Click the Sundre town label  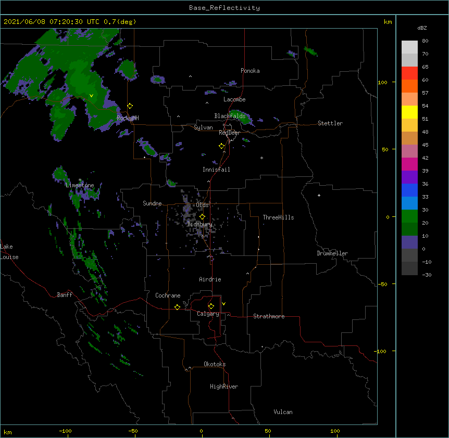(x=152, y=203)
